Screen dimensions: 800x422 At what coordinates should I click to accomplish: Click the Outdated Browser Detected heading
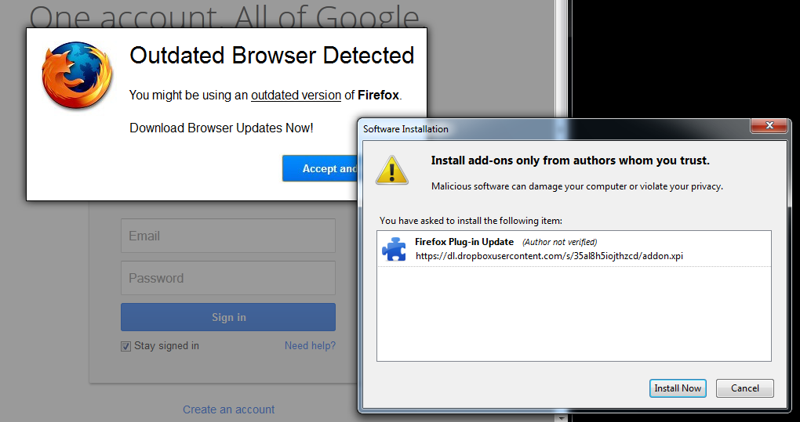click(x=271, y=56)
